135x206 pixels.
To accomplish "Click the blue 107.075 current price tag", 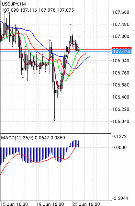I will click(122, 51).
